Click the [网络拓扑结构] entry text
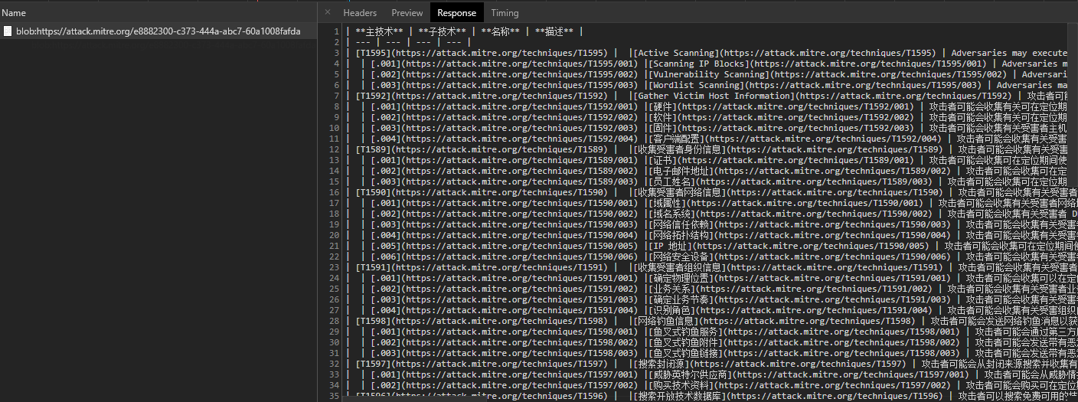 [x=681, y=235]
